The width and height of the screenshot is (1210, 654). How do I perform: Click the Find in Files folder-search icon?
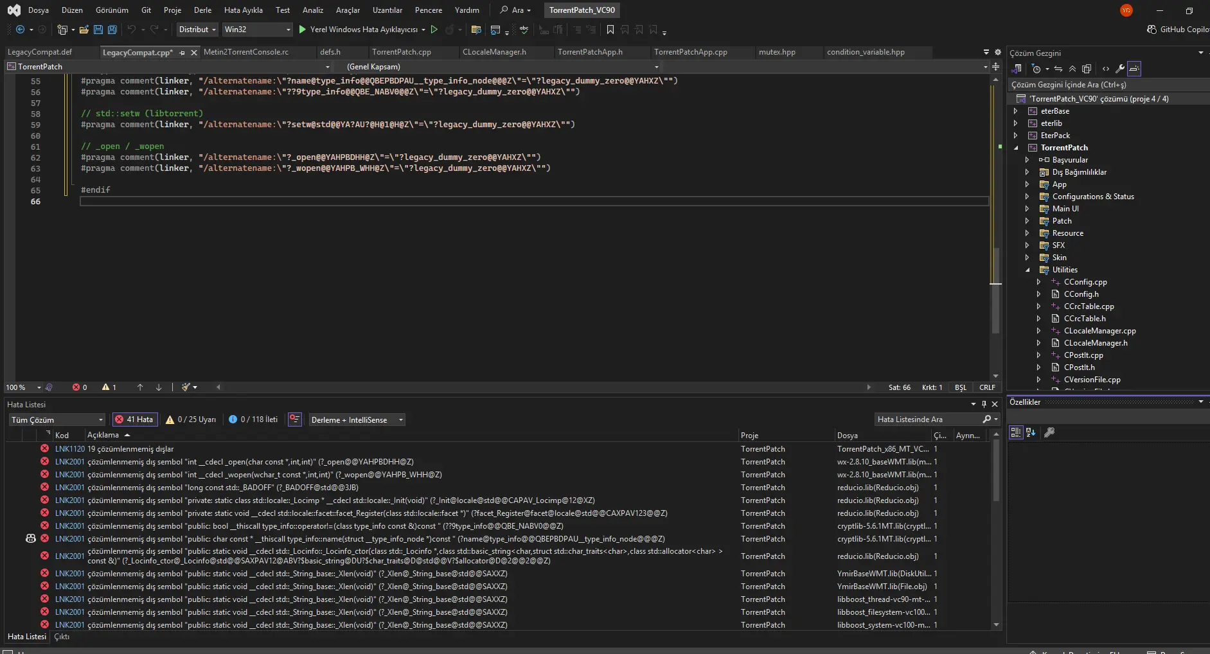point(476,30)
